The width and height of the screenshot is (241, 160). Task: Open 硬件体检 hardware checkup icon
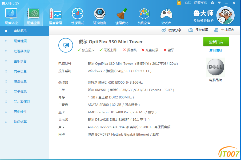pyautogui.click(x=11, y=14)
